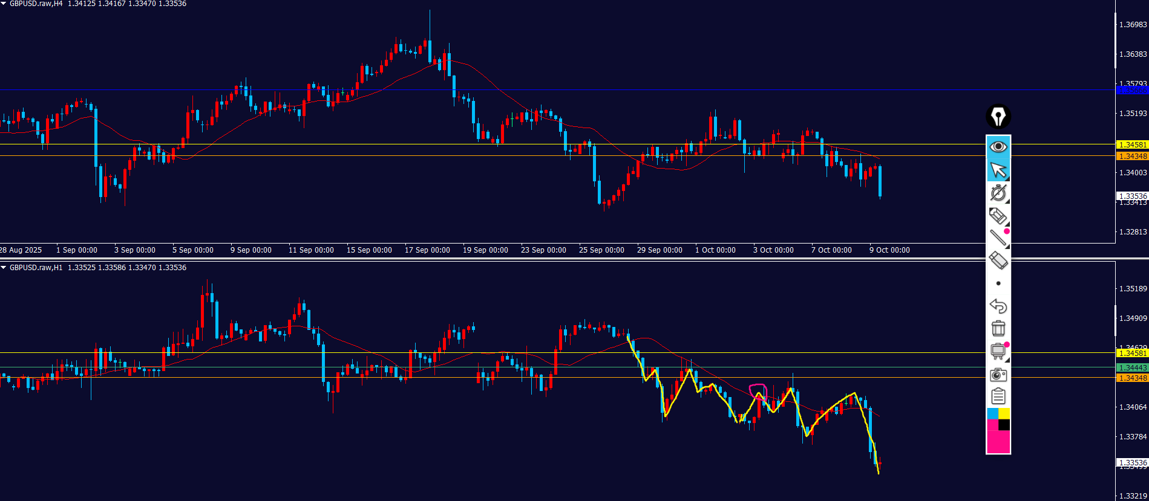Click the green 1.34443 price label
The image size is (1149, 501).
click(x=1132, y=367)
